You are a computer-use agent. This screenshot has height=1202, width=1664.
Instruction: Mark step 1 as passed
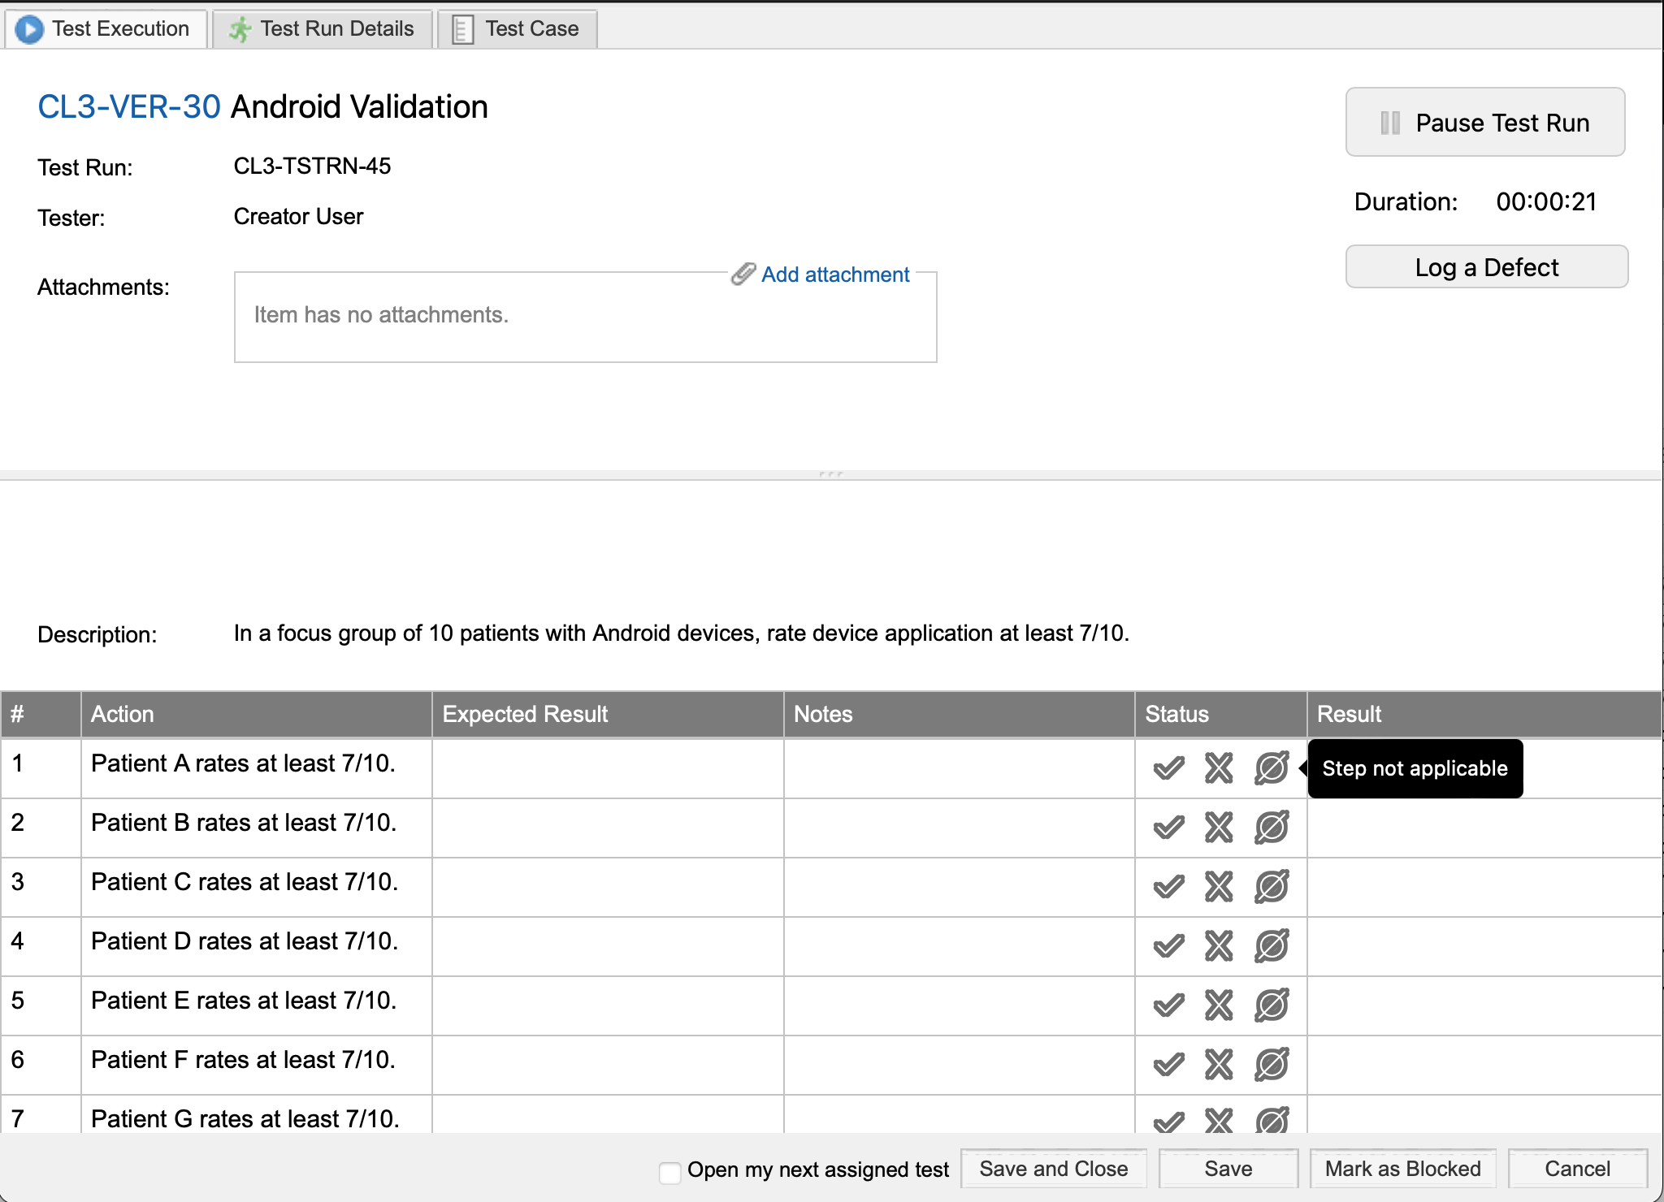[1168, 768]
